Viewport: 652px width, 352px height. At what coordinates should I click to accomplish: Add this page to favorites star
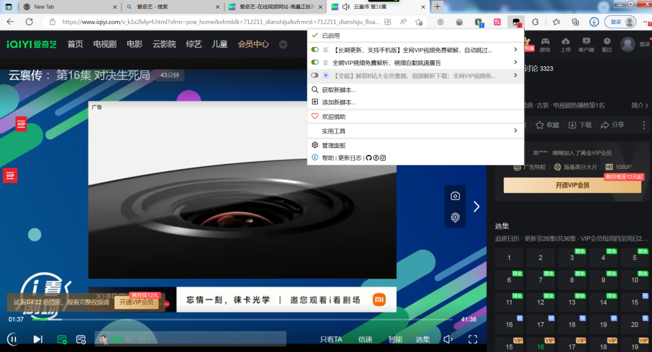coord(419,22)
